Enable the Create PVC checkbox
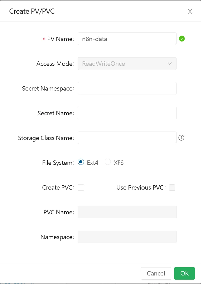The width and height of the screenshot is (201, 284). 81,188
